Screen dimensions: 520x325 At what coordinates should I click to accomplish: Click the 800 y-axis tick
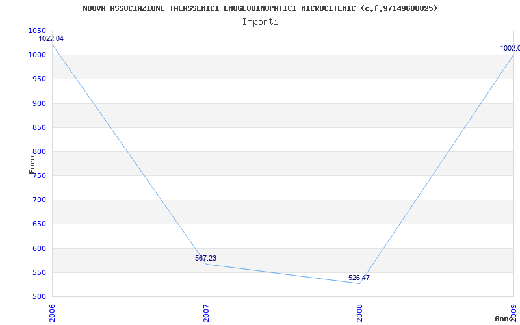click(39, 151)
